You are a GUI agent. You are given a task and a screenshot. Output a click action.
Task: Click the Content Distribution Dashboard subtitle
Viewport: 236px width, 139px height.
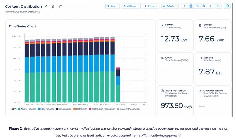click(23, 12)
